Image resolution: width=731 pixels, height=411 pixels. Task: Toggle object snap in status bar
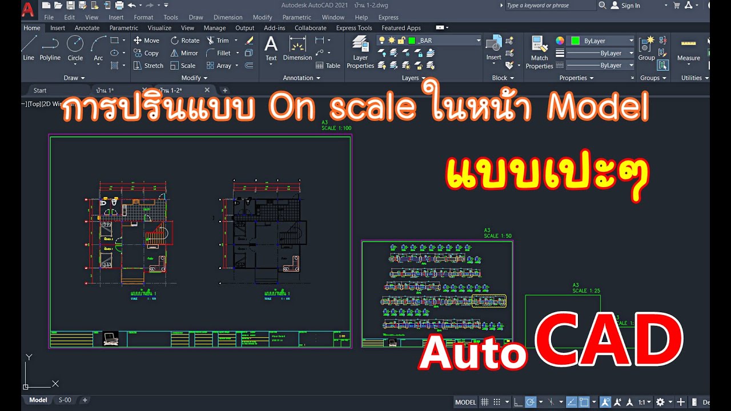coord(584,402)
